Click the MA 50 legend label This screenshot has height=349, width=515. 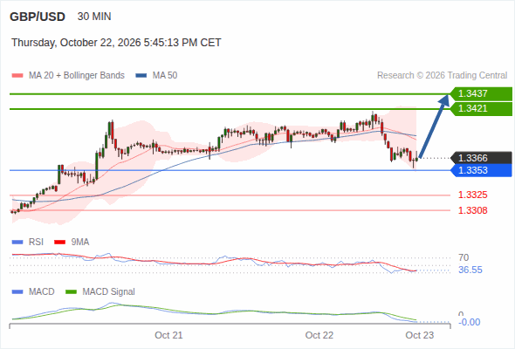[165, 76]
